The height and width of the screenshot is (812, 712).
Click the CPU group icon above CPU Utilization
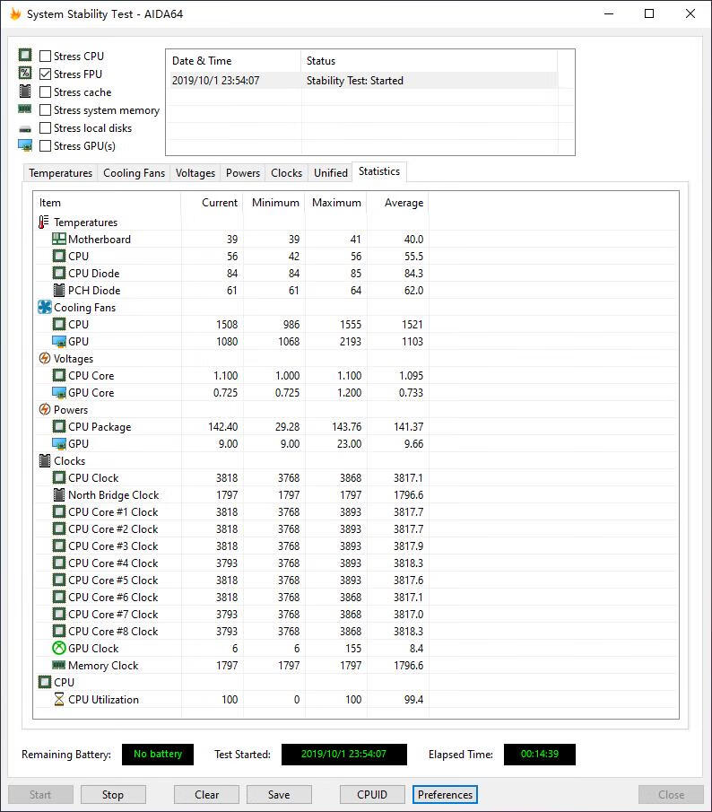45,682
